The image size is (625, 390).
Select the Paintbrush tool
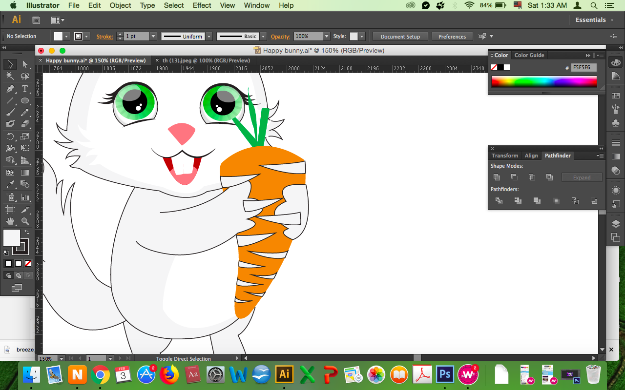[x=10, y=113]
